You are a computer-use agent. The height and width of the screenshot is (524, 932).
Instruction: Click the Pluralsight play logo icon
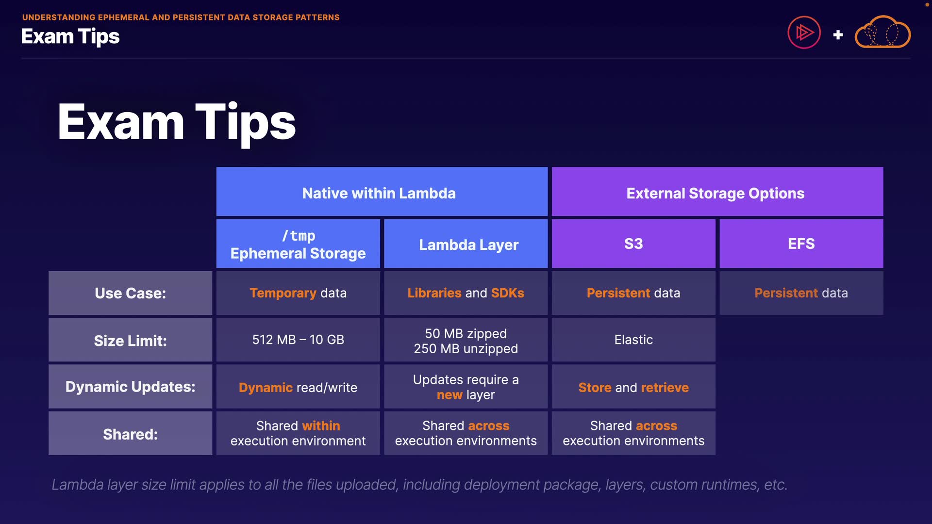804,33
